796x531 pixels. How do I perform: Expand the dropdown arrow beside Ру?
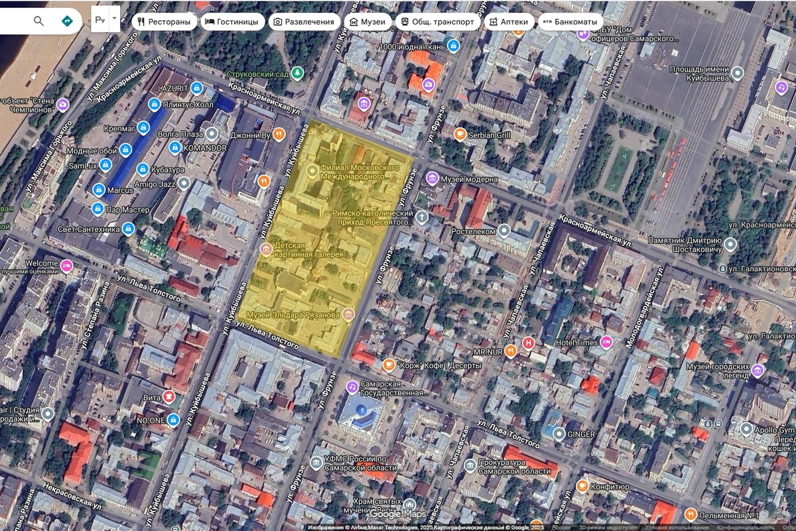115,21
